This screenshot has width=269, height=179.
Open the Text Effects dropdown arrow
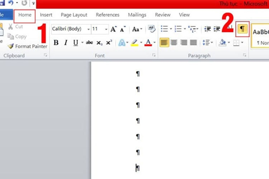(x=127, y=43)
